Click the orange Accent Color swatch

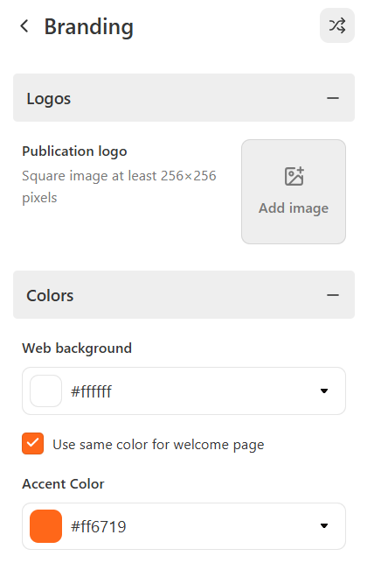pyautogui.click(x=45, y=526)
